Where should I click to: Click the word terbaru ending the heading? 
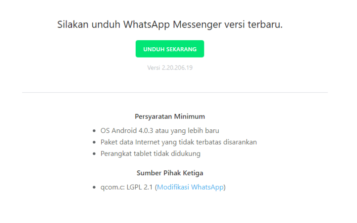pos(265,25)
